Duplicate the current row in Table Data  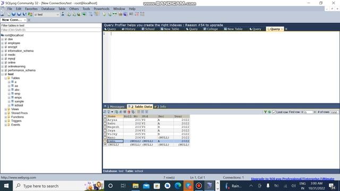[x=121, y=112]
